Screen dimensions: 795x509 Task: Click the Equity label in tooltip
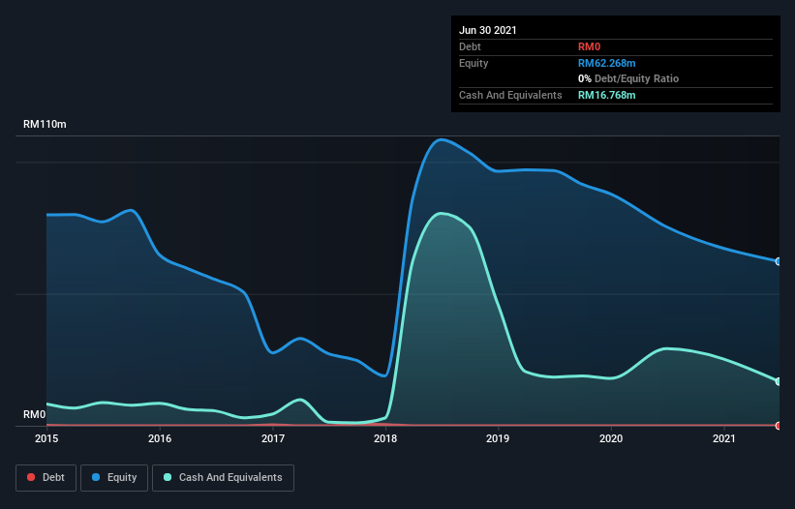(x=474, y=63)
